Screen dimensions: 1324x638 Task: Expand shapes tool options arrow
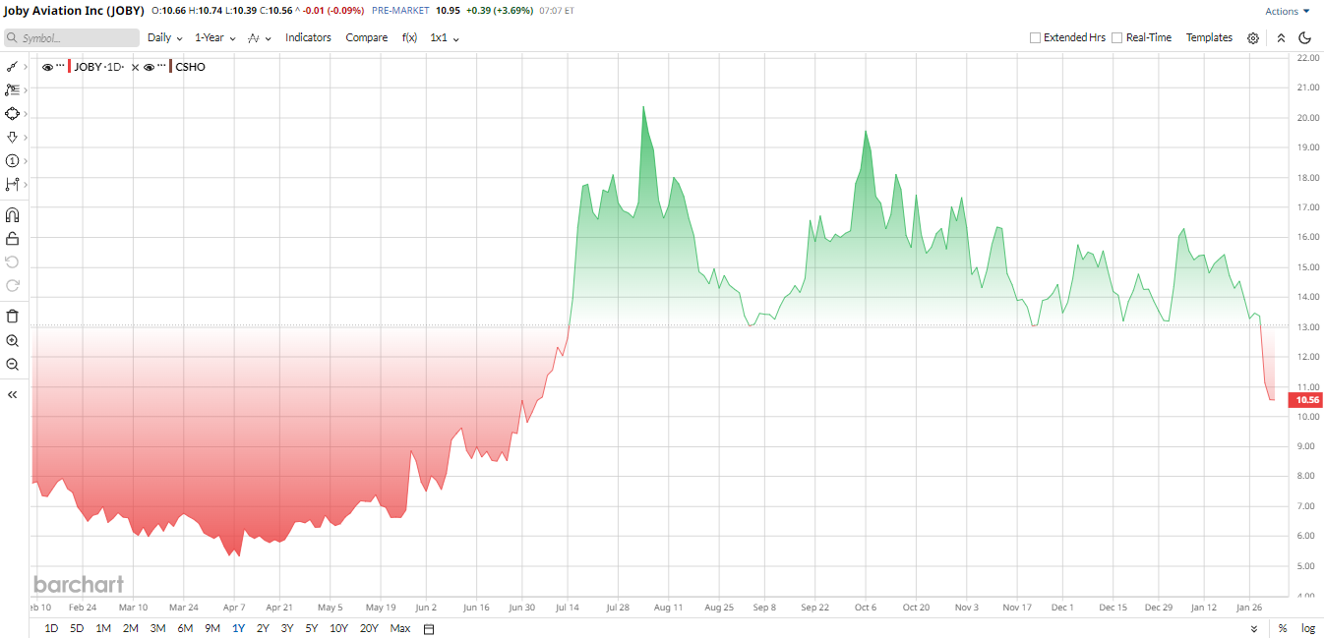click(26, 113)
